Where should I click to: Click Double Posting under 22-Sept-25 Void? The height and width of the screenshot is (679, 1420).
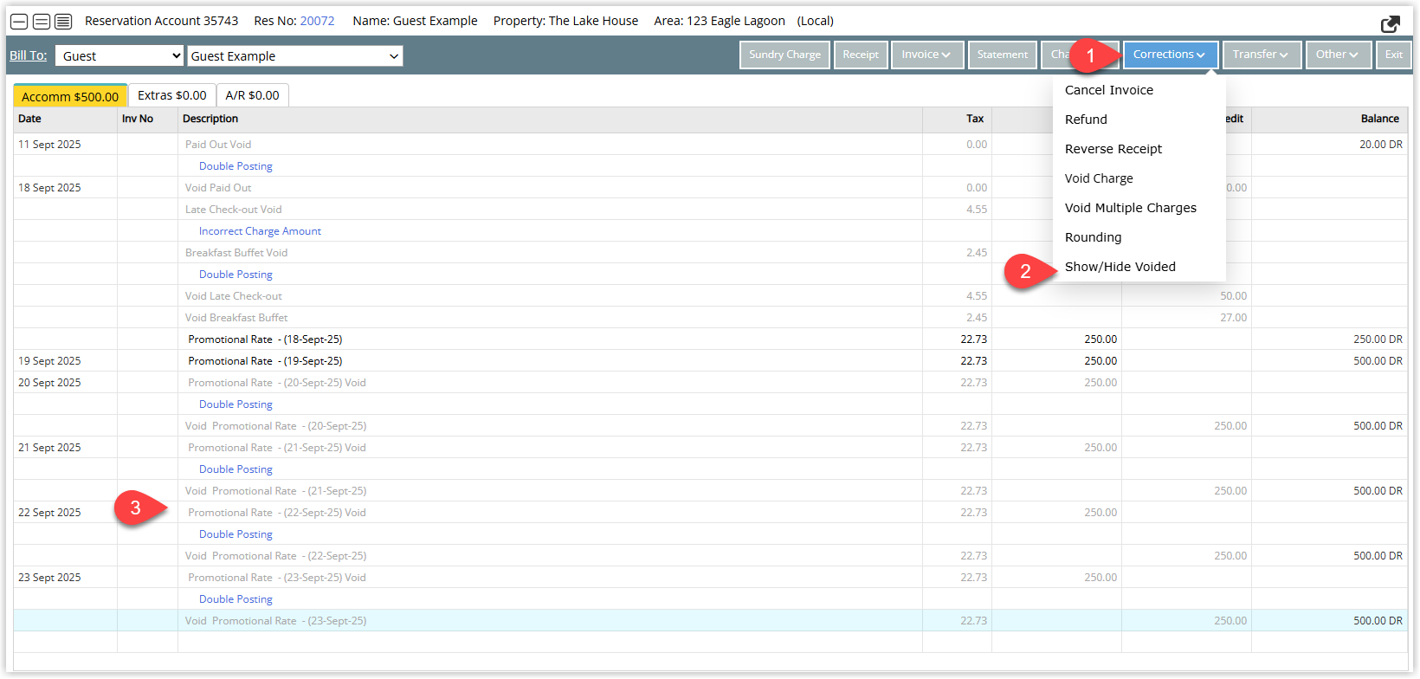236,534
